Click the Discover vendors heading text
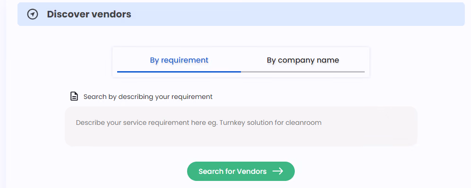 (89, 14)
